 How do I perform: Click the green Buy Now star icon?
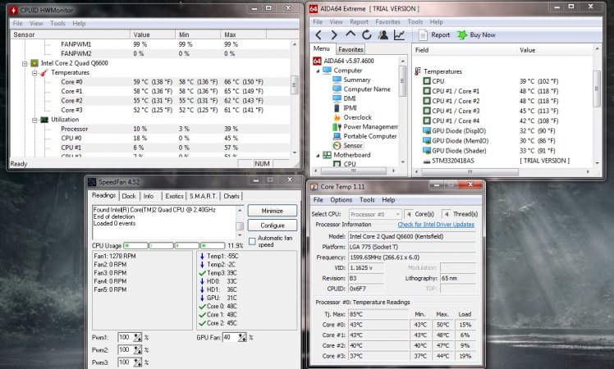[x=462, y=34]
